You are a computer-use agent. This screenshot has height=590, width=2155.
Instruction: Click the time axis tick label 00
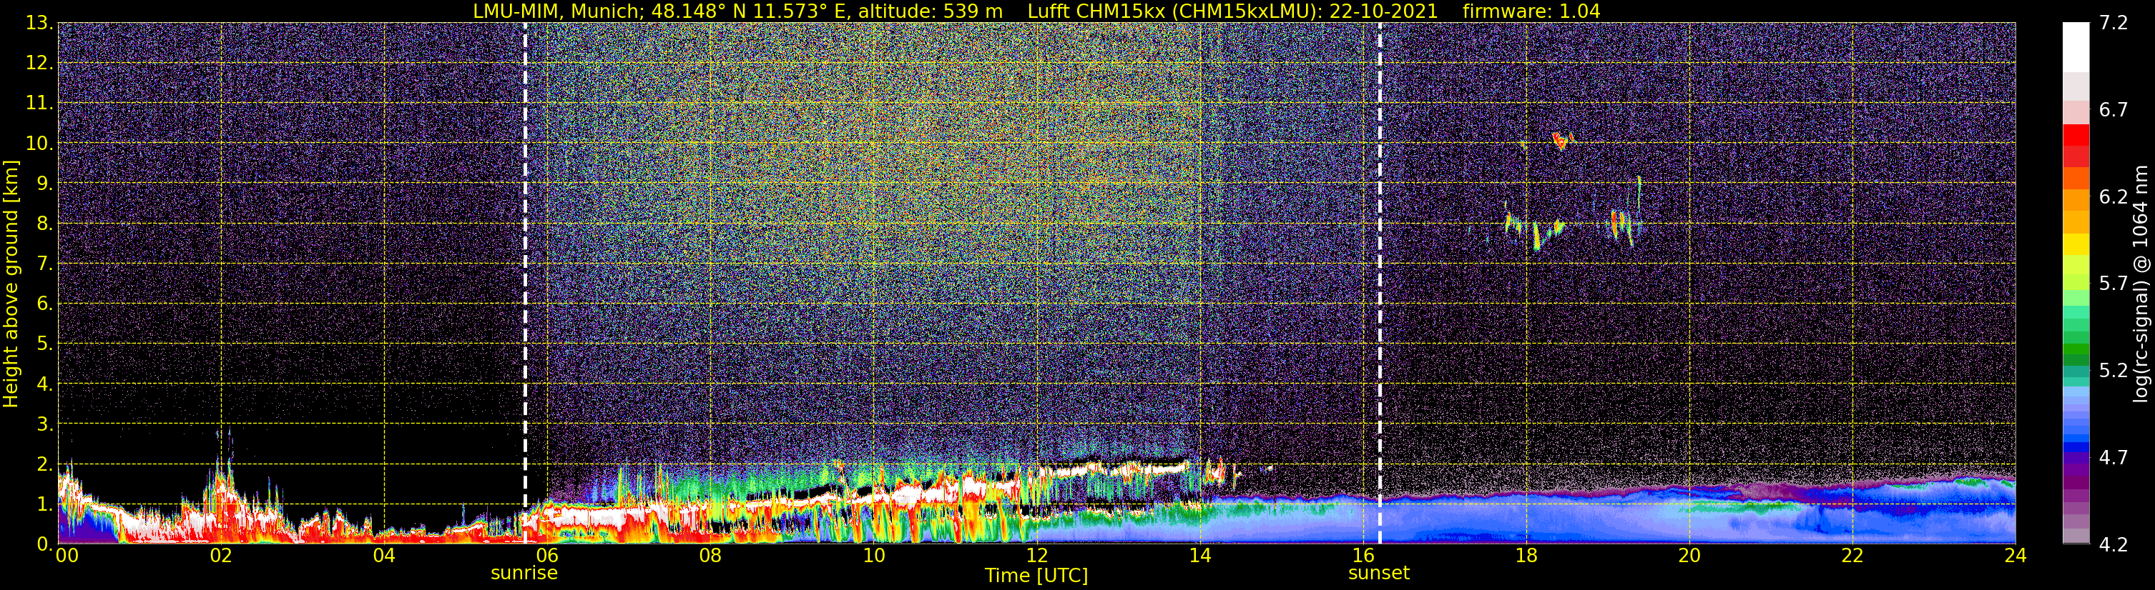pyautogui.click(x=67, y=556)
